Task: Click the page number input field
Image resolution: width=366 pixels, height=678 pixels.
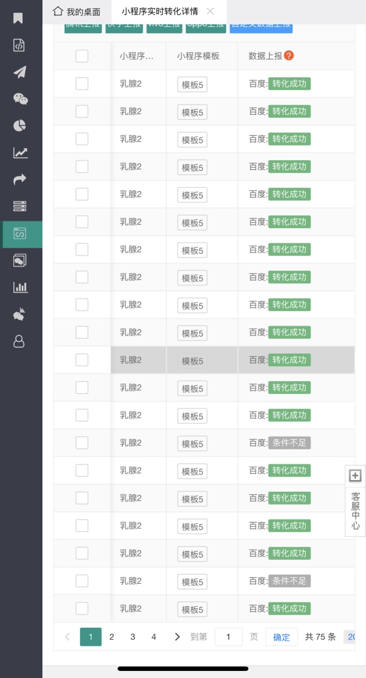Action: 228,637
